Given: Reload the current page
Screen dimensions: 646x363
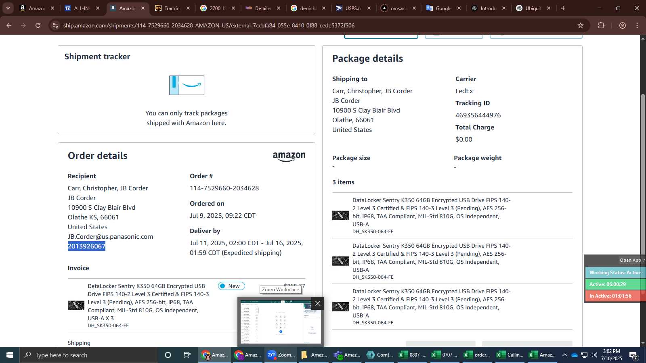Looking at the screenshot, I should [38, 25].
